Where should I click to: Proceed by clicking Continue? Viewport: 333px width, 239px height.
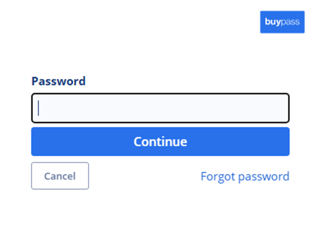[x=160, y=142]
